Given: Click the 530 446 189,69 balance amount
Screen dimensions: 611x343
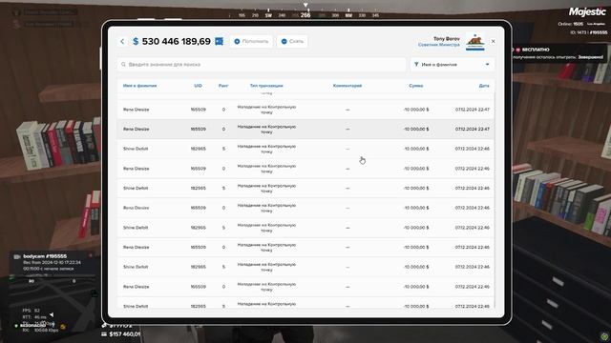Looking at the screenshot, I should 176,41.
